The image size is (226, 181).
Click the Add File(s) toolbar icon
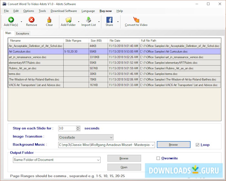11,20
